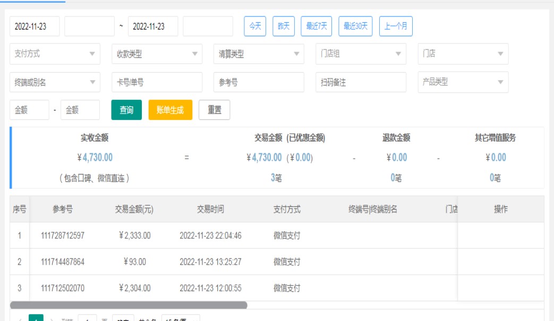Open the 支付方式 dropdown
Viewport: 554px width, 321px height.
point(55,54)
